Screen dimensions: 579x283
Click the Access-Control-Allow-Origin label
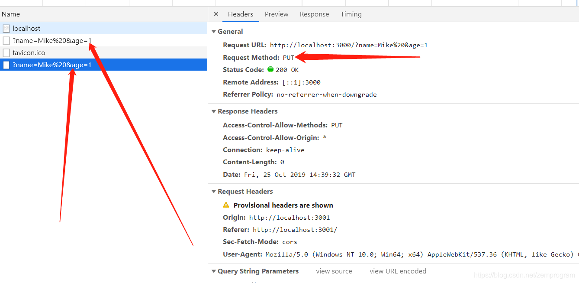[271, 138]
